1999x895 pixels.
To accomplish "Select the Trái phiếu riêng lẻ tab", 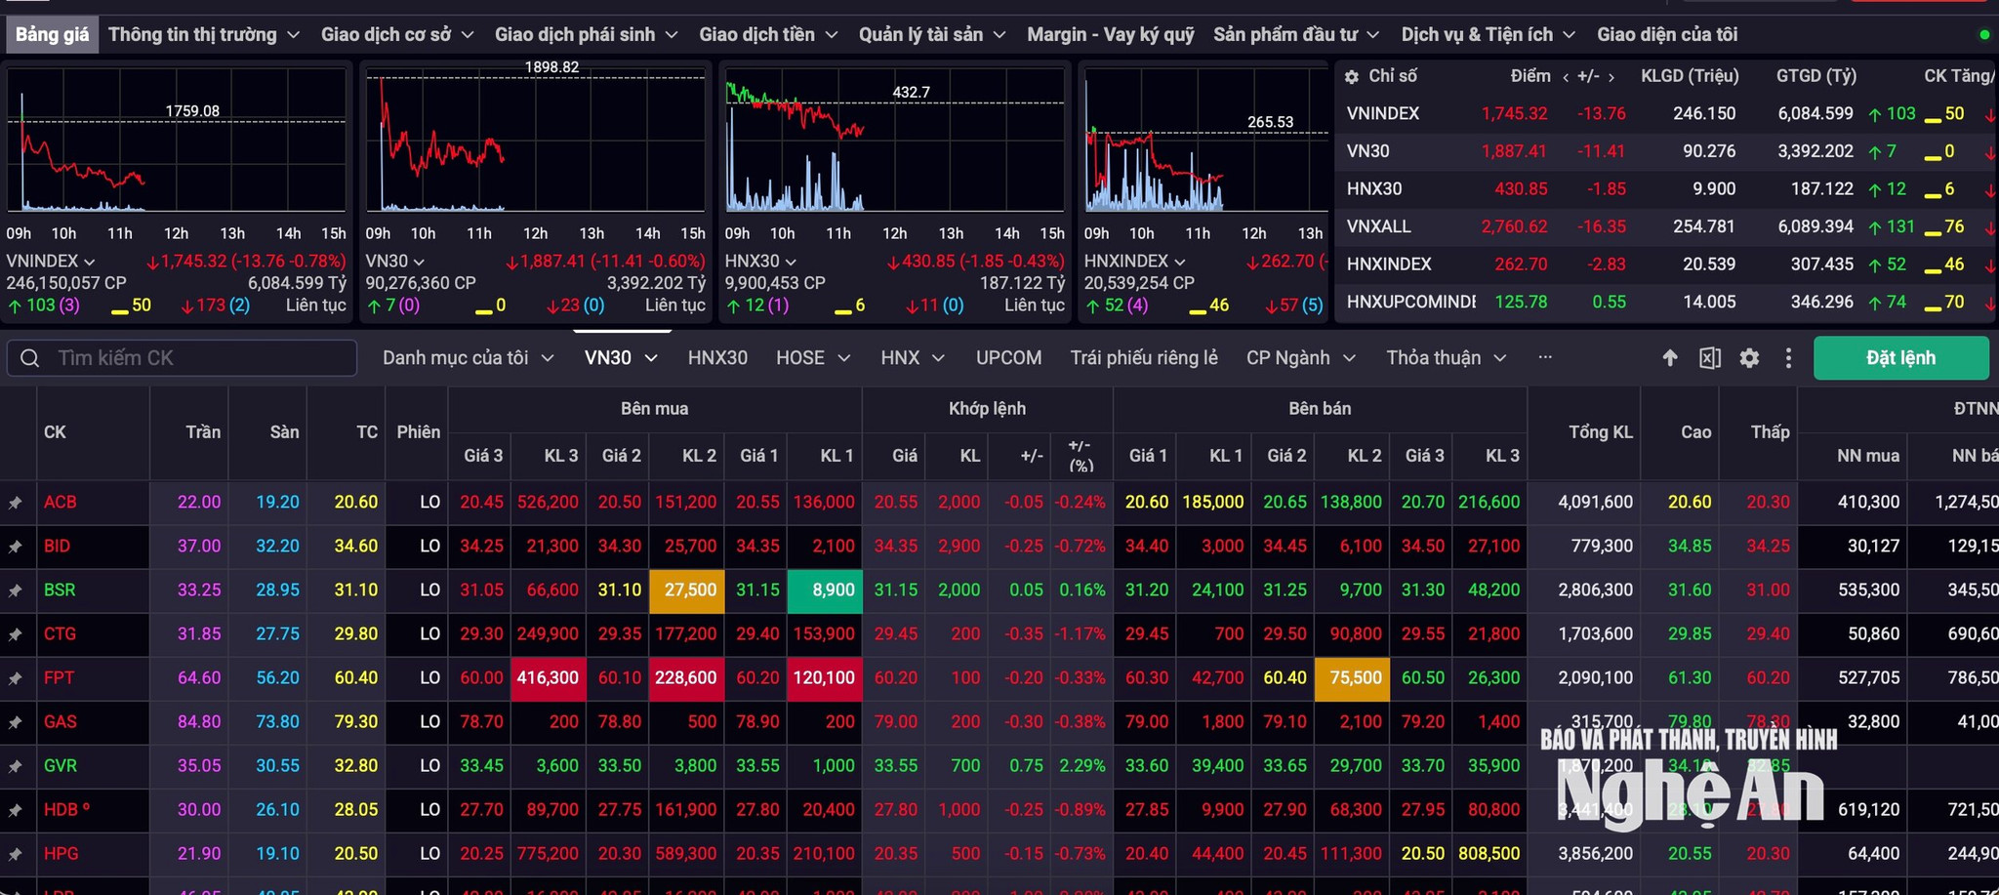I will point(1144,358).
